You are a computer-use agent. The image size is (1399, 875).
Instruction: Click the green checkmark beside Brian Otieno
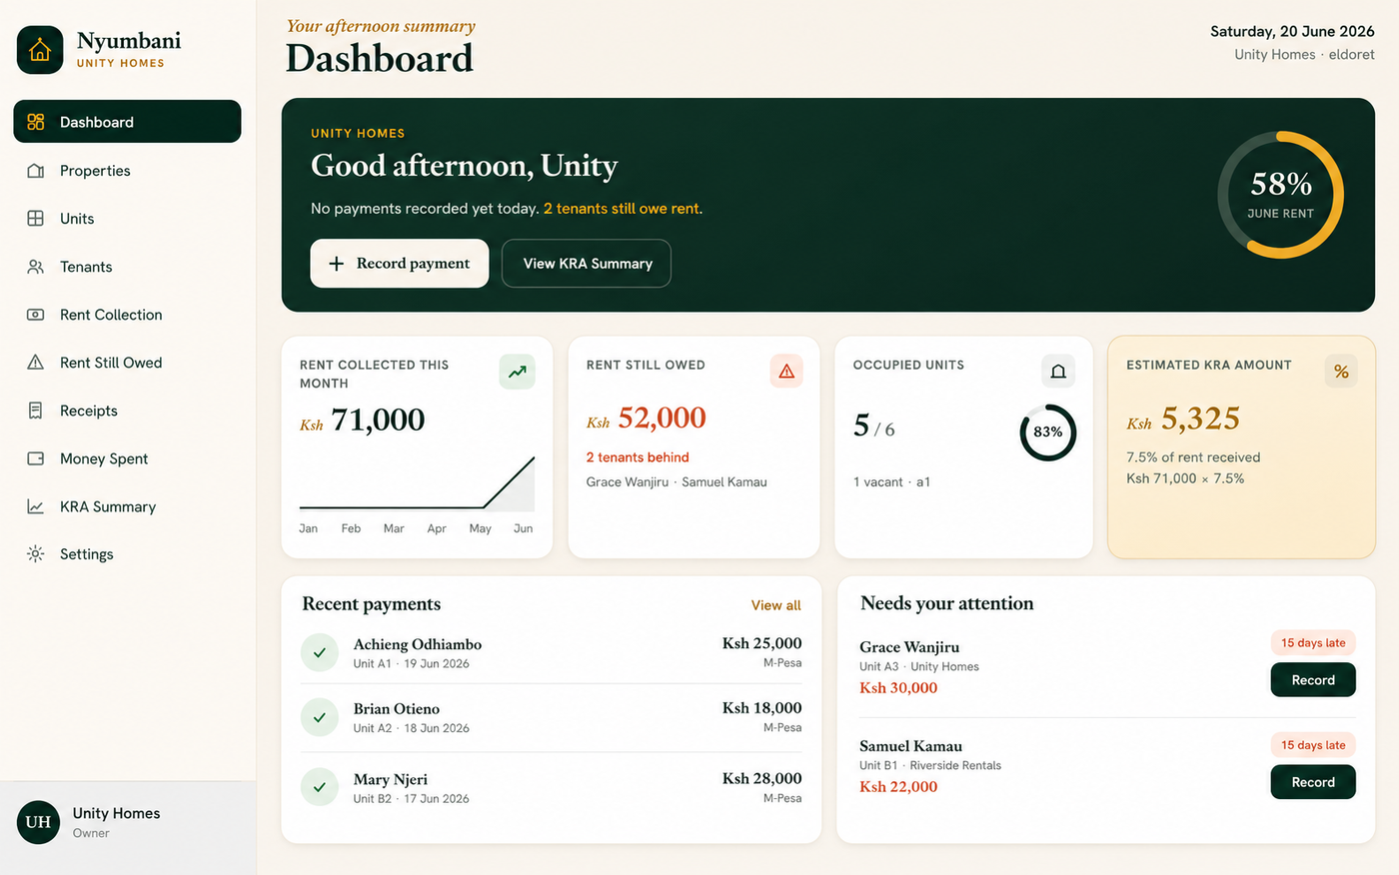320,717
